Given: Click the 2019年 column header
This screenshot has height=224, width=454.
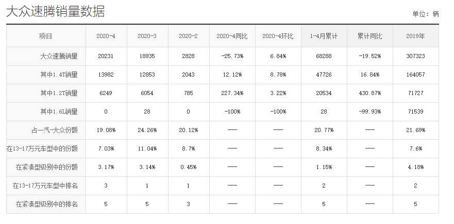Looking at the screenshot, I should (x=415, y=36).
